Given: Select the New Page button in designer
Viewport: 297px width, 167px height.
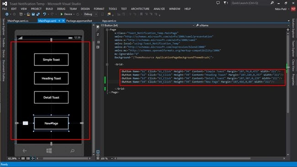Looking at the screenshot, I should click(x=51, y=123).
